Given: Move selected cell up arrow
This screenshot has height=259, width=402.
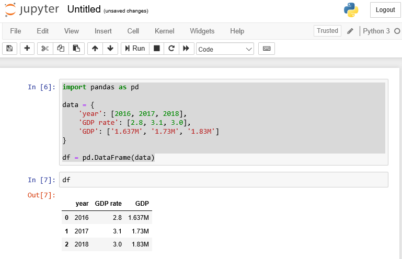Looking at the screenshot, I should coord(95,49).
